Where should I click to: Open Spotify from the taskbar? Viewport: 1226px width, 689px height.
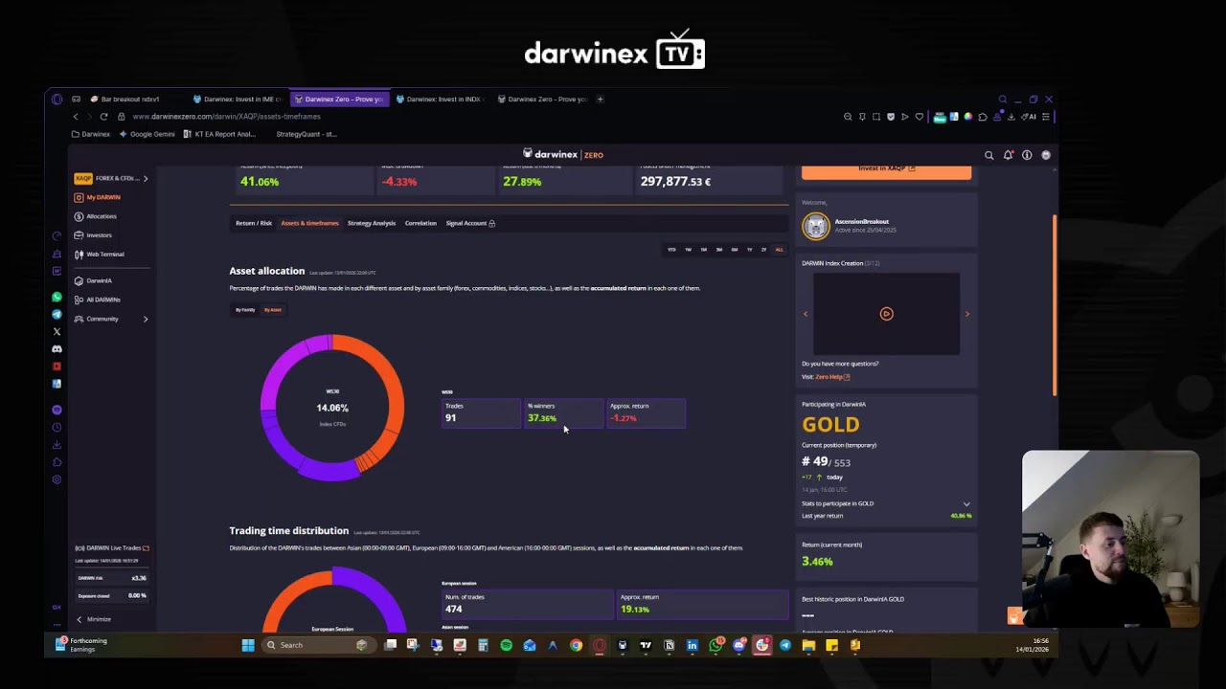pyautogui.click(x=506, y=645)
